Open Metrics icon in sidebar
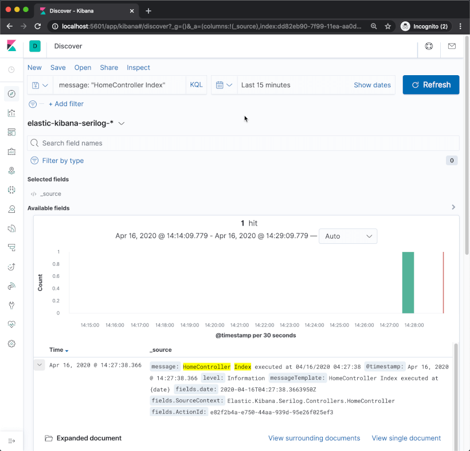 click(11, 209)
